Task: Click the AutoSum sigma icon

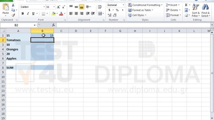Action: pos(186,5)
